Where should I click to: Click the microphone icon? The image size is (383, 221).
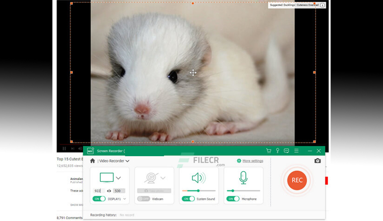[x=243, y=178]
